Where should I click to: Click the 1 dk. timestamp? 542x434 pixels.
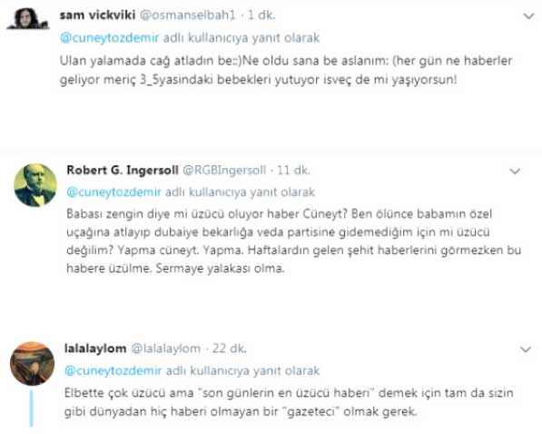pos(261,15)
